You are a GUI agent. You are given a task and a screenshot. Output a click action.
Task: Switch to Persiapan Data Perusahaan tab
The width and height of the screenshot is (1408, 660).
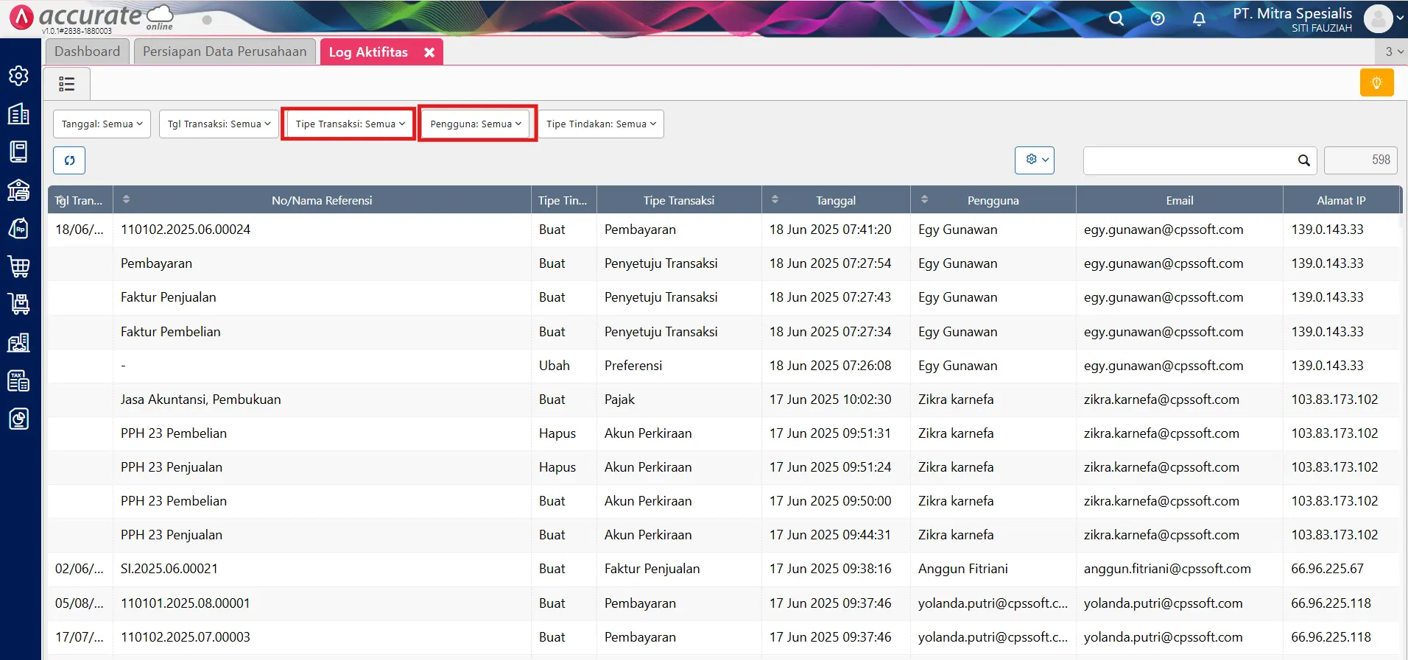(225, 52)
